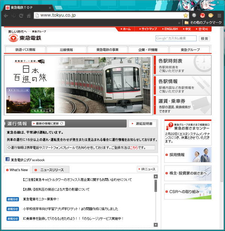Viewport: 225px width, 231px height.
Task: Reload the page with refresh icon
Action: (x=21, y=15)
